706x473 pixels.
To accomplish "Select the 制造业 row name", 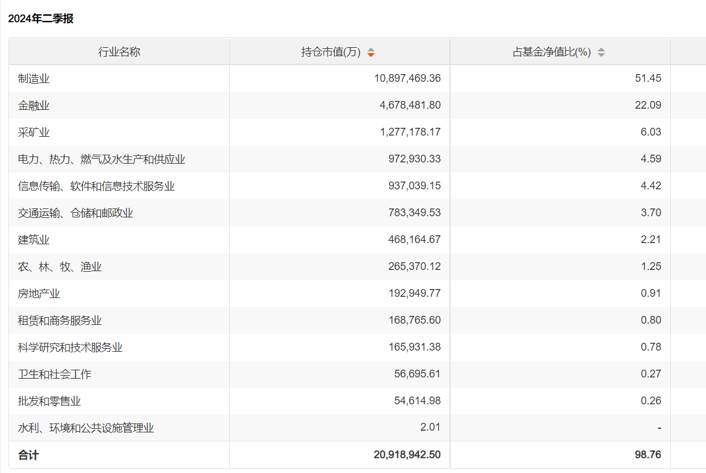I will [34, 79].
